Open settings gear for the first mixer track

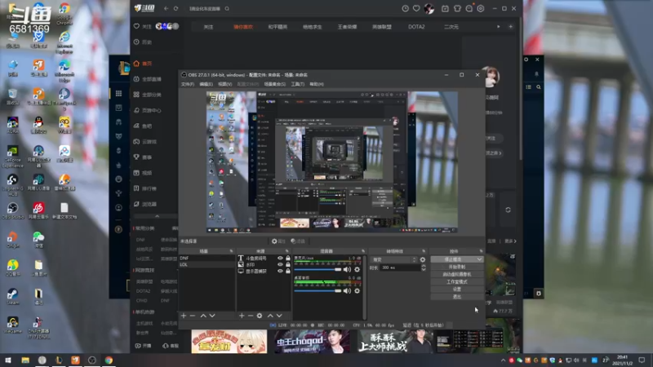click(357, 270)
